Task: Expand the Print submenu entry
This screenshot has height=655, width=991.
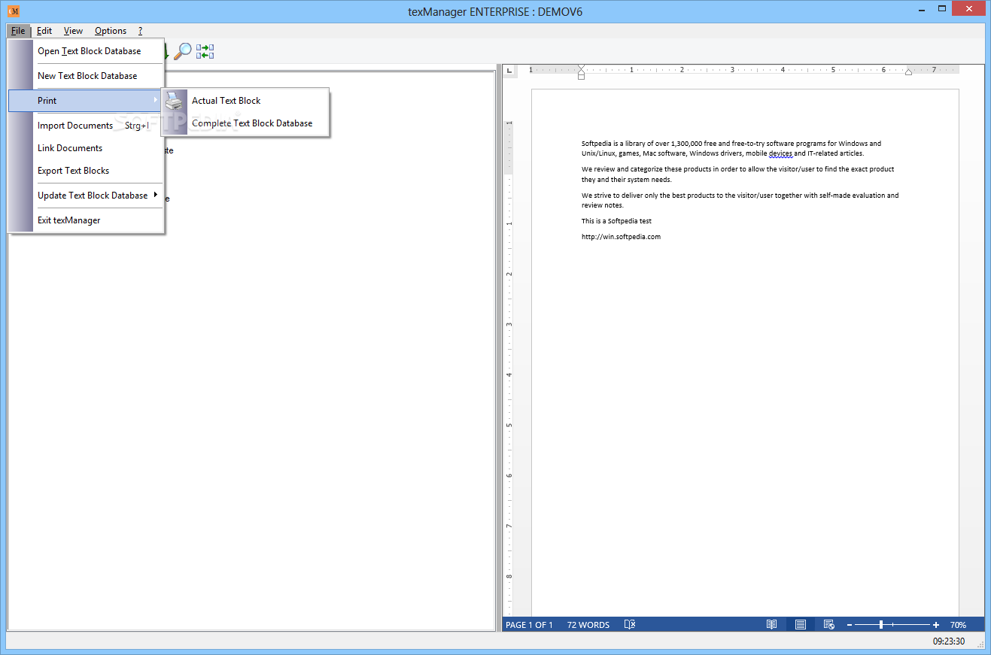Action: [x=86, y=101]
